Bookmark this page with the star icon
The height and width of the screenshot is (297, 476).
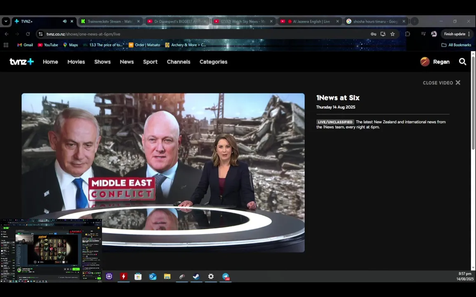393,34
